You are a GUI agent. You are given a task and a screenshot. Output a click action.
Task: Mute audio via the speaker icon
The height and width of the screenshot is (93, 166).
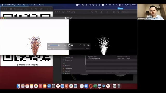(49, 45)
